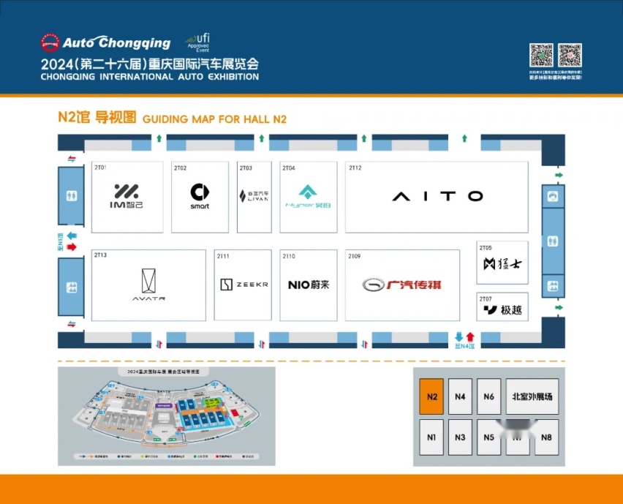Image resolution: width=623 pixels, height=504 pixels.
Task: Click the LIVAN logo in its booth
Action: coord(254,196)
